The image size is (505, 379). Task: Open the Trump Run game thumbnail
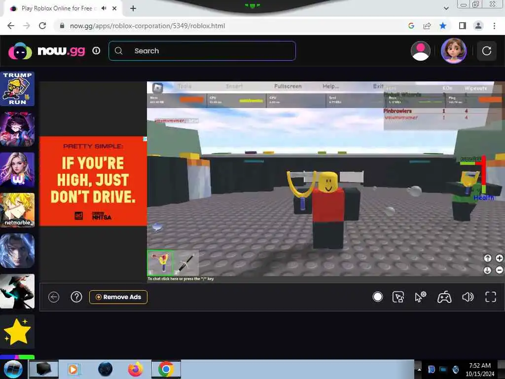click(x=17, y=89)
